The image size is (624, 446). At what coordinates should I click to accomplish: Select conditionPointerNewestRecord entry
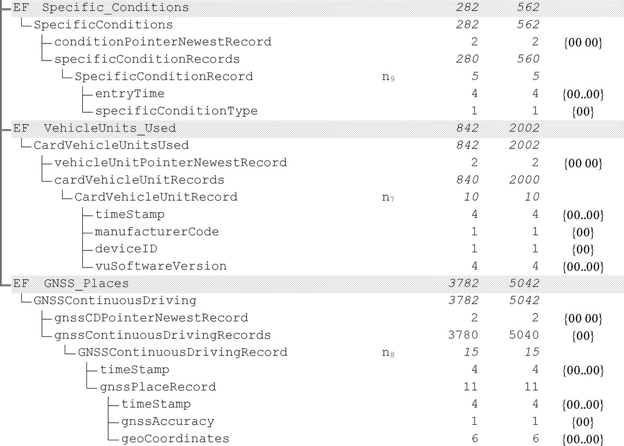[162, 42]
